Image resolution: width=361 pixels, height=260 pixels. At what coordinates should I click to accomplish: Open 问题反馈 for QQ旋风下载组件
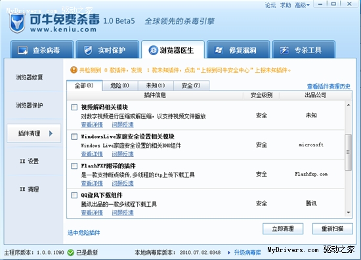coord(123,213)
